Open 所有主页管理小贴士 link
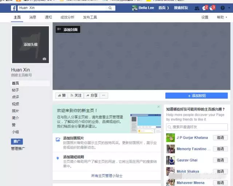The width and height of the screenshot is (233, 186). point(107,176)
